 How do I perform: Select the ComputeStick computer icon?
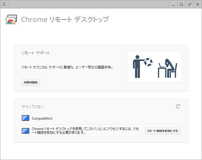pos(25,118)
